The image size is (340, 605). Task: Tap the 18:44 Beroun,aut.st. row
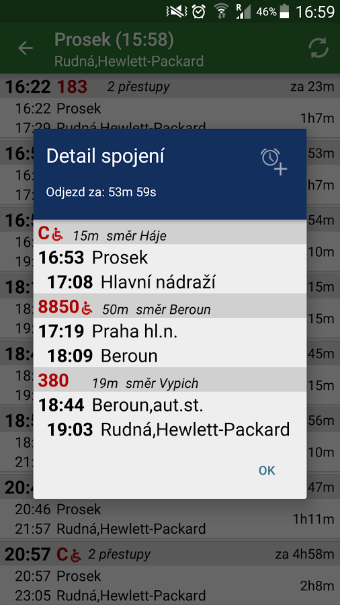click(170, 405)
